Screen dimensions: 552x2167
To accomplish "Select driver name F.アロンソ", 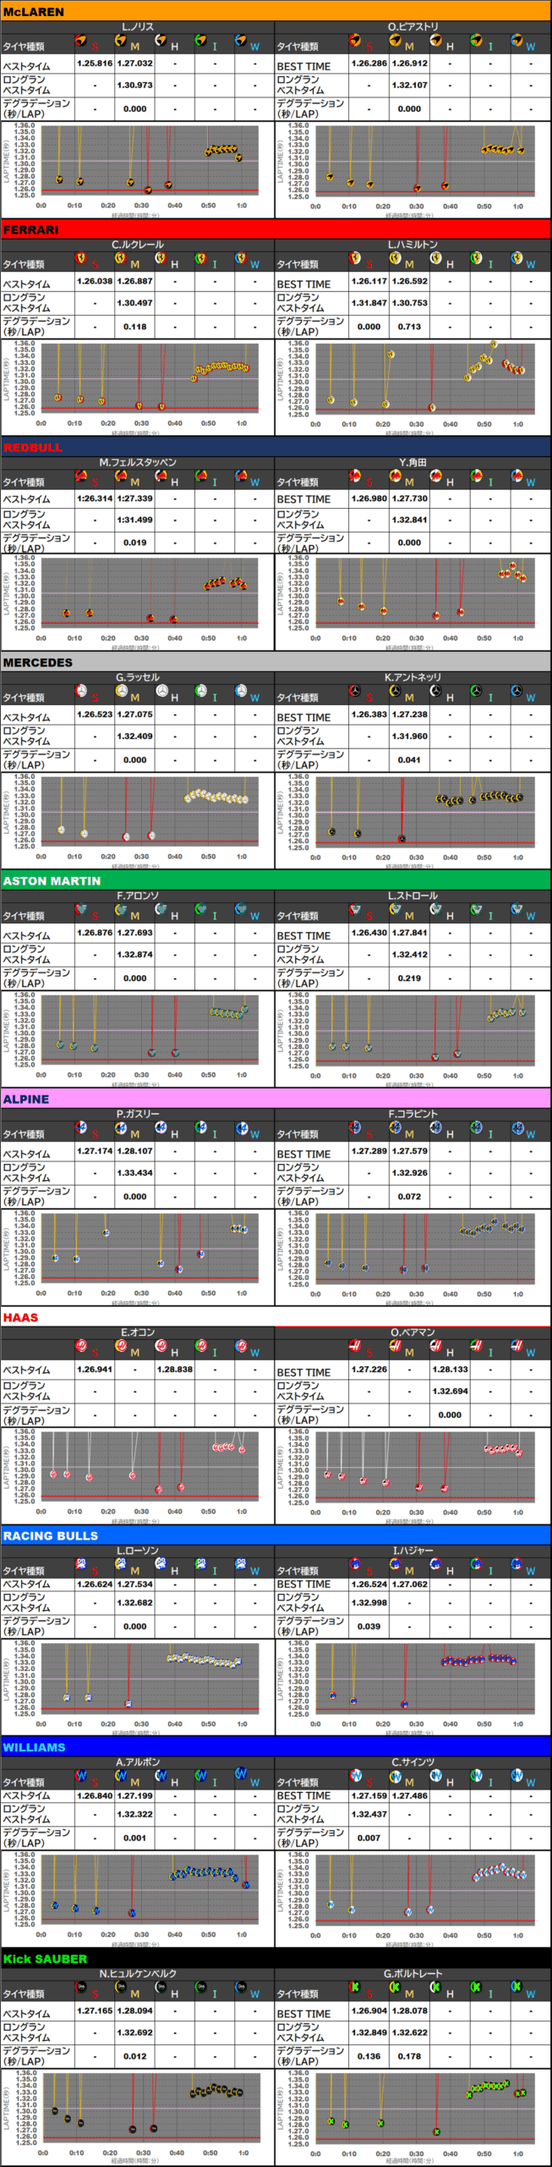I will coord(138,896).
